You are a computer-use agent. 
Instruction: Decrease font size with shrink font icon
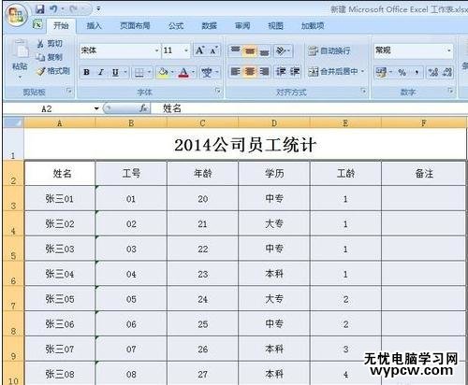213,50
